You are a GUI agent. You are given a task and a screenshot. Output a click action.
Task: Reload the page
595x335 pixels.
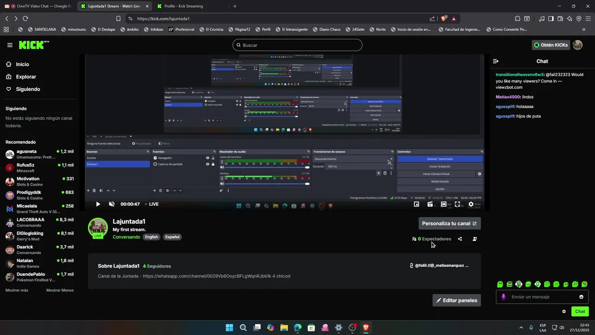25,19
